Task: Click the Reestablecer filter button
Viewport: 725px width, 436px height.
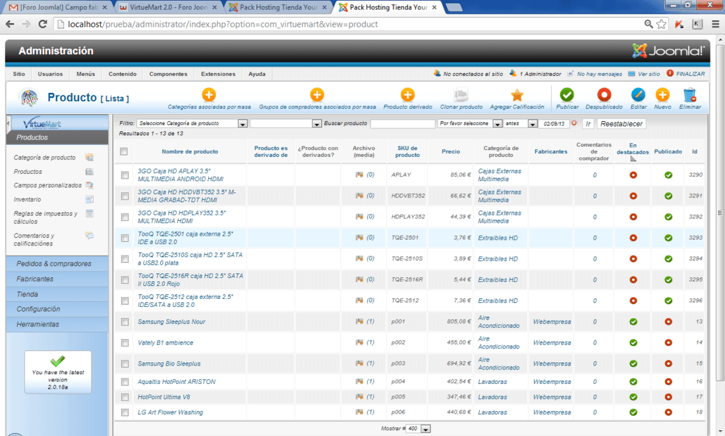Action: coord(622,124)
